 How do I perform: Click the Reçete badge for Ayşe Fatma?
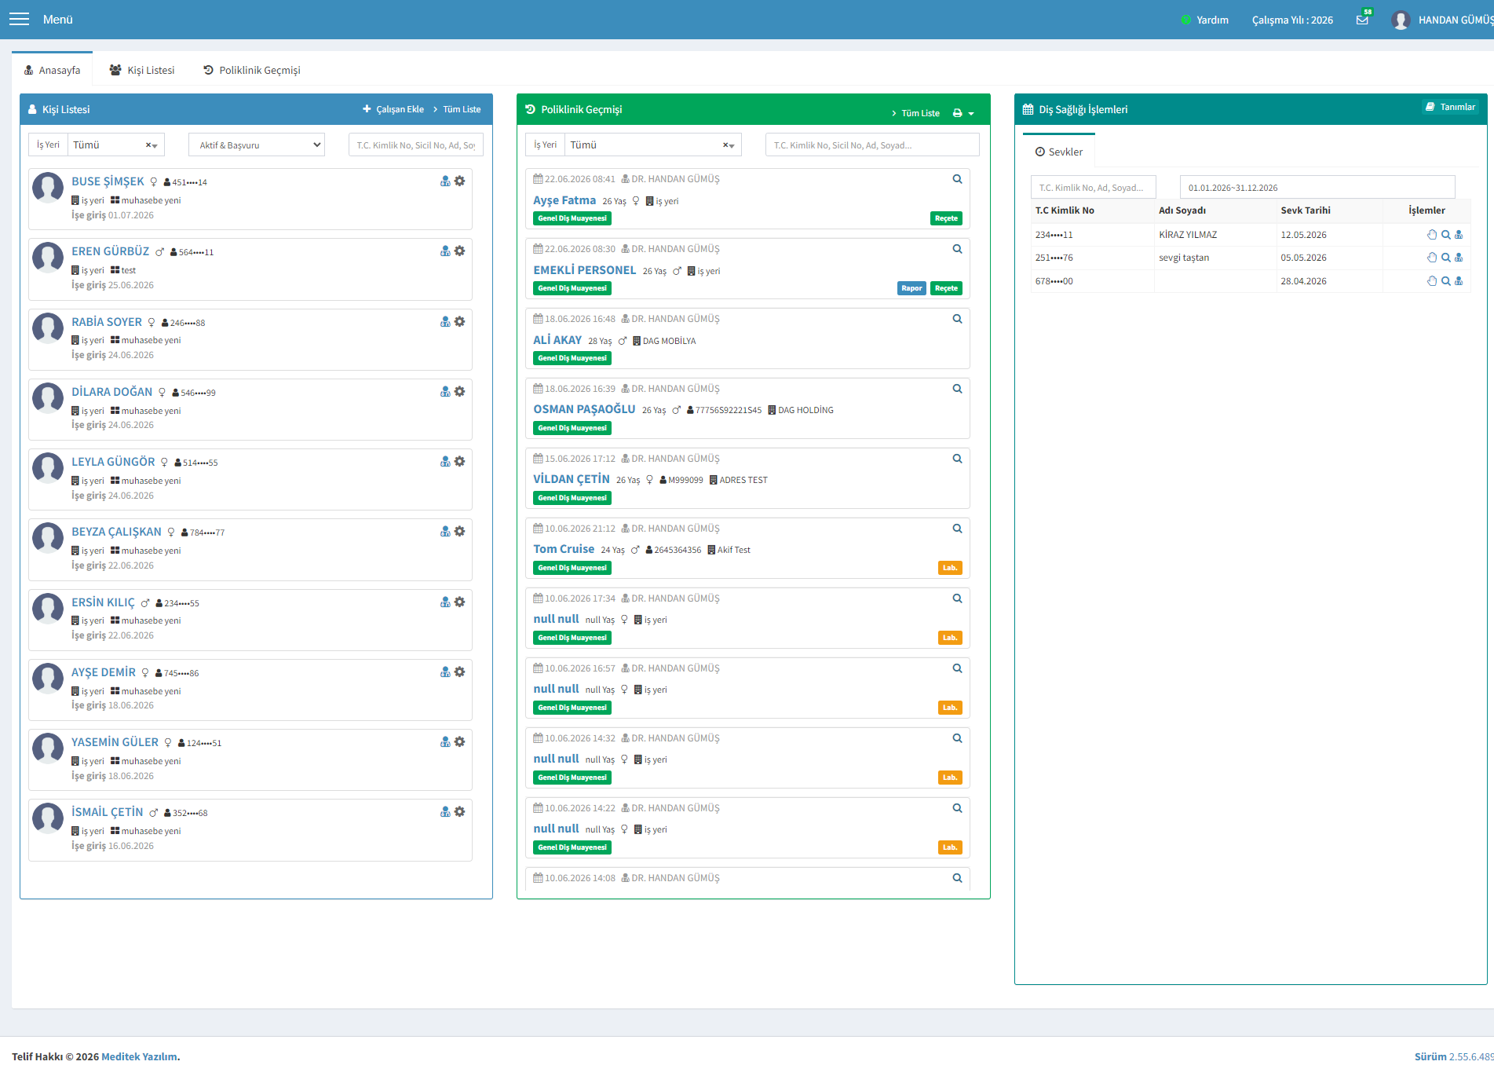pyautogui.click(x=946, y=218)
